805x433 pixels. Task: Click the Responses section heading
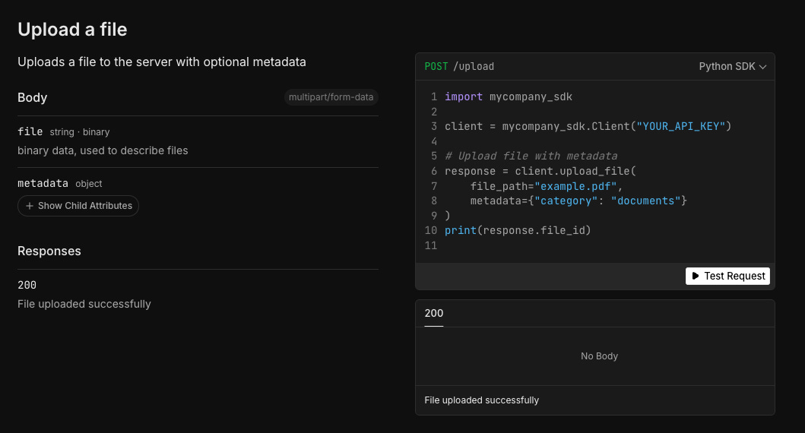point(49,251)
